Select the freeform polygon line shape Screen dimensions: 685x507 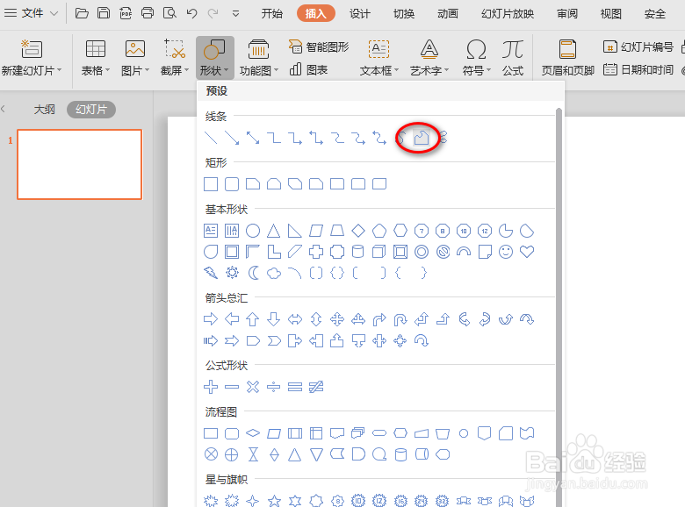point(422,138)
